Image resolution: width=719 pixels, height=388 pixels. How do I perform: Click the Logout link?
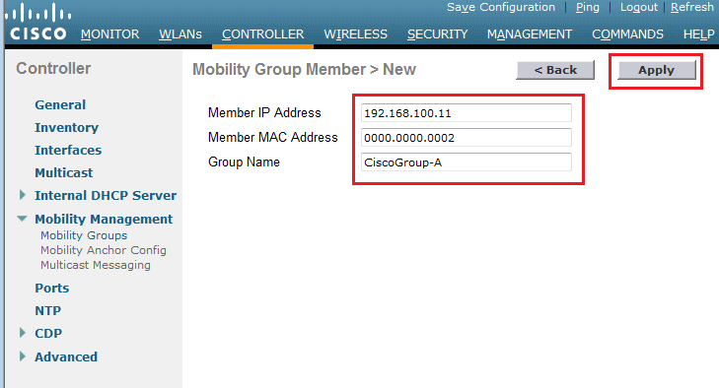(x=639, y=7)
